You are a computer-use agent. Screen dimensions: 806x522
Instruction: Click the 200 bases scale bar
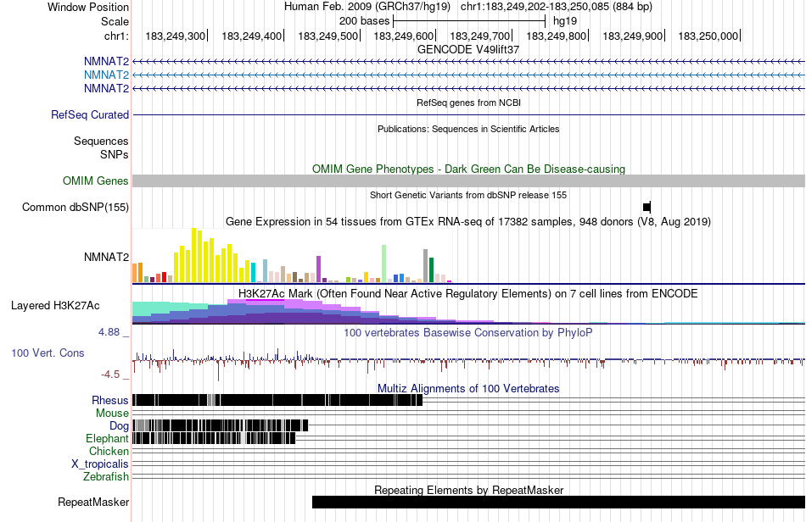tap(469, 21)
